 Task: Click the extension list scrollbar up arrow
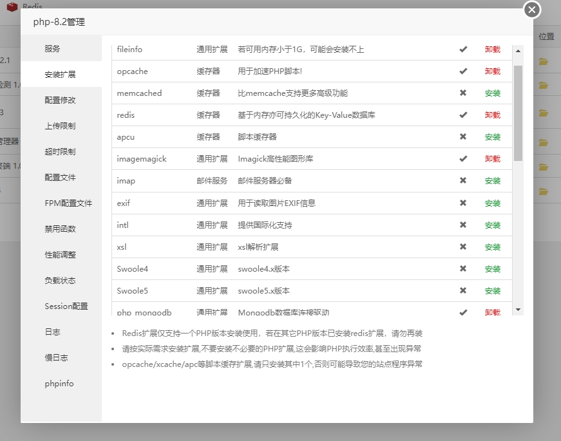tap(518, 51)
